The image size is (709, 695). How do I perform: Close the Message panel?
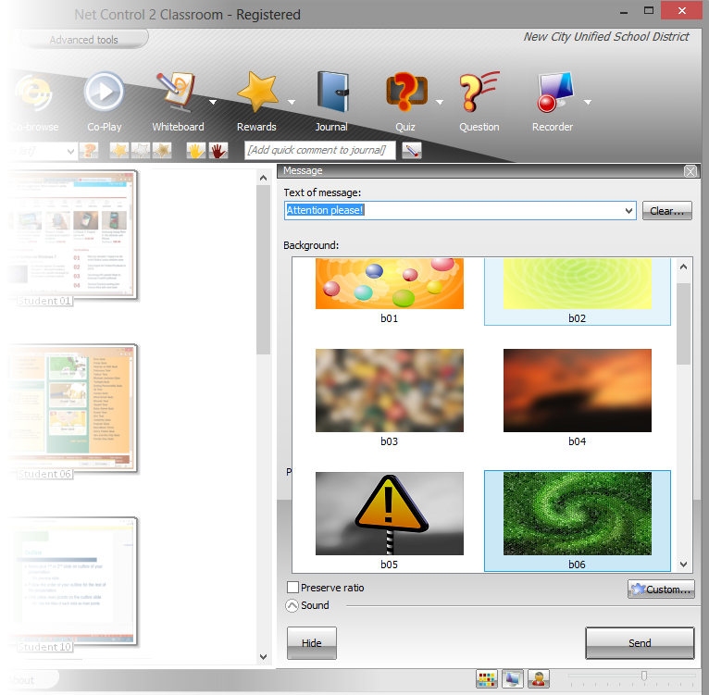[x=690, y=171]
